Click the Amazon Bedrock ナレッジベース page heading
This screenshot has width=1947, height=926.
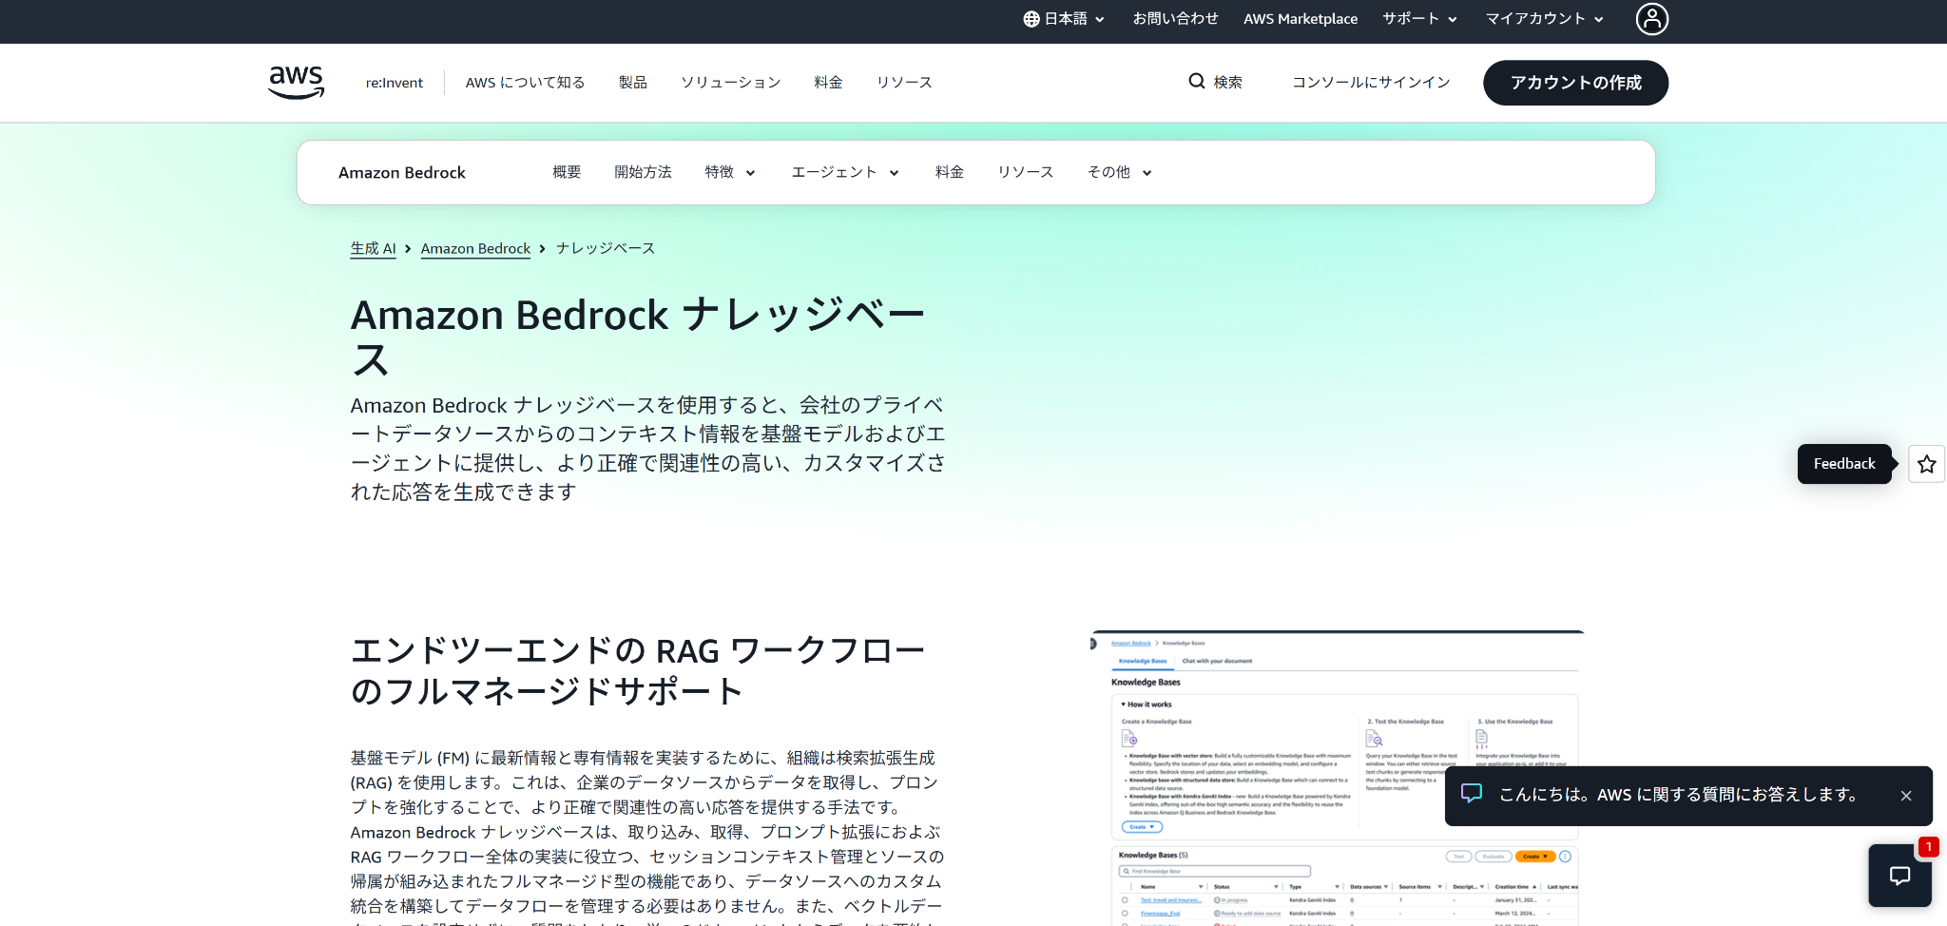pos(638,338)
